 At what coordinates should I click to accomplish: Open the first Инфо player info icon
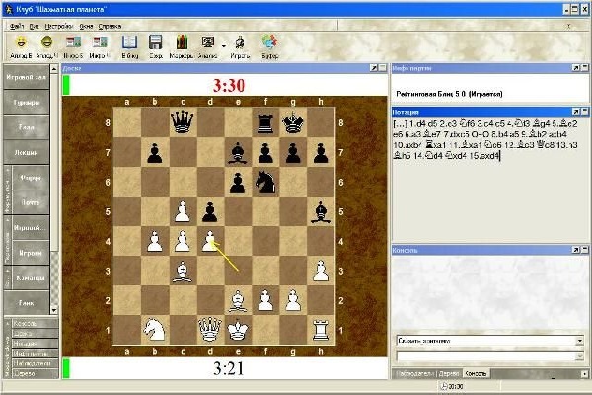click(x=73, y=41)
